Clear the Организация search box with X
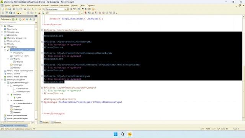The width and height of the screenshot is (245, 138). pyautogui.click(x=68, y=9)
